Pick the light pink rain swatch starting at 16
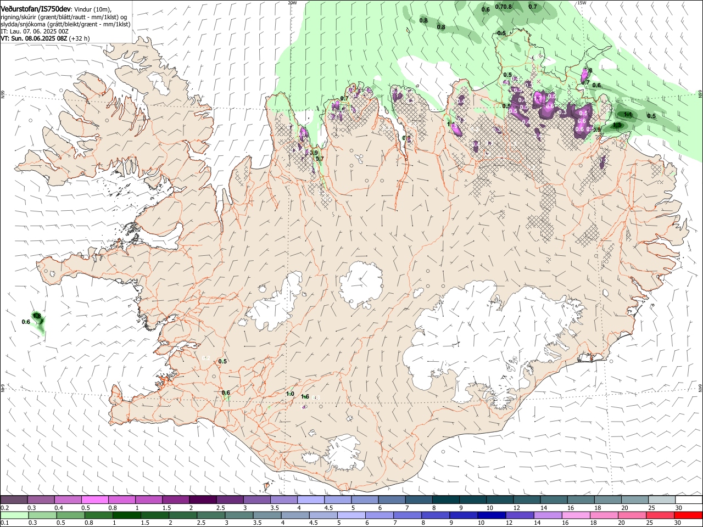 point(576,515)
